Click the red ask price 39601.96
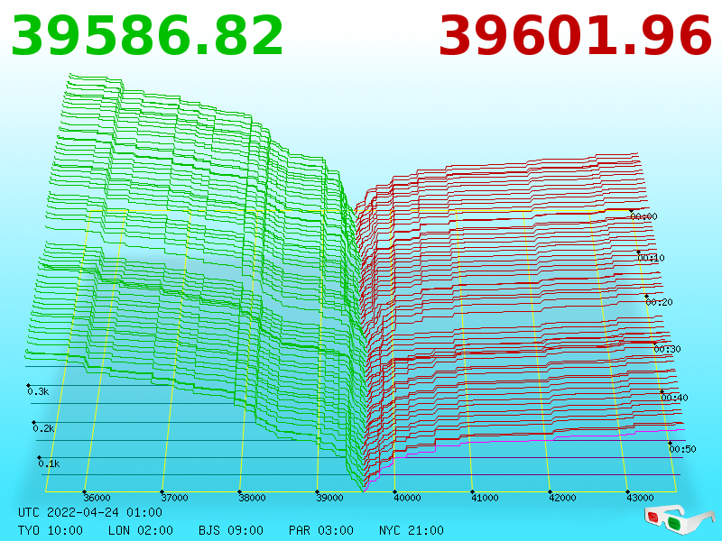The width and height of the screenshot is (722, 541). click(x=575, y=36)
